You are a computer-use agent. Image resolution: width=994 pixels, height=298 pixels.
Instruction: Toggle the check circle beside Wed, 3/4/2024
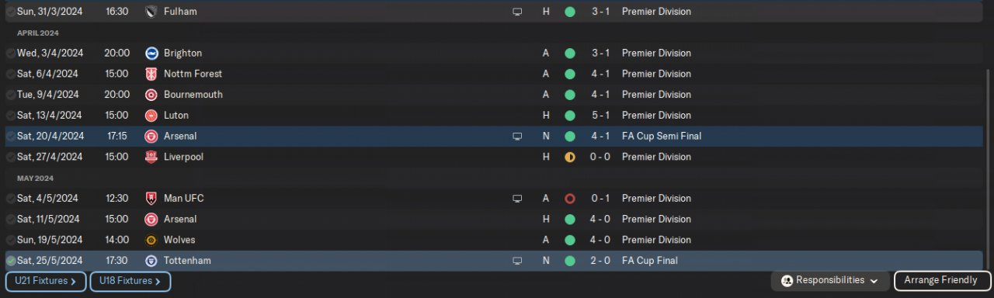[x=10, y=54]
